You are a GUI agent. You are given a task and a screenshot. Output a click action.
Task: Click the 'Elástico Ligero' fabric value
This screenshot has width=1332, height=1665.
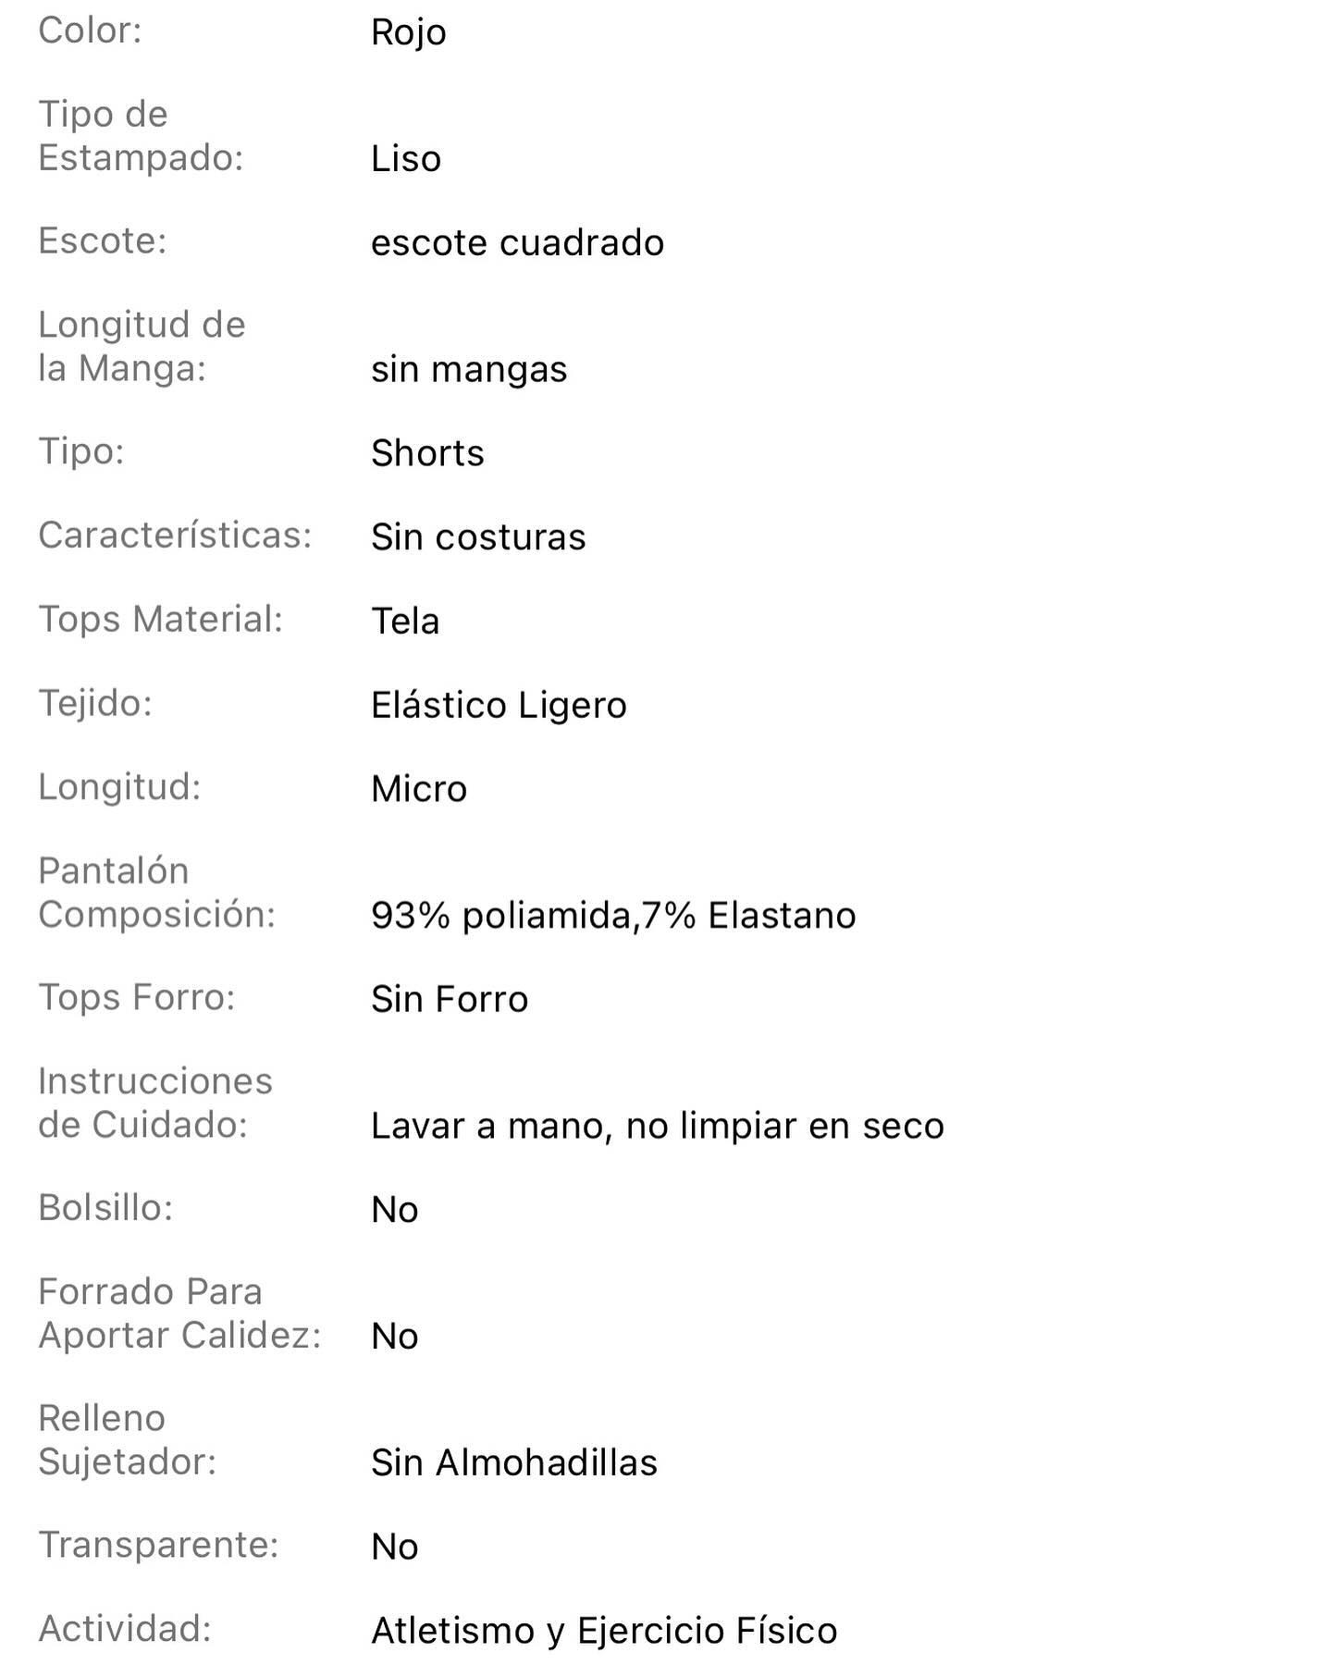coord(499,706)
